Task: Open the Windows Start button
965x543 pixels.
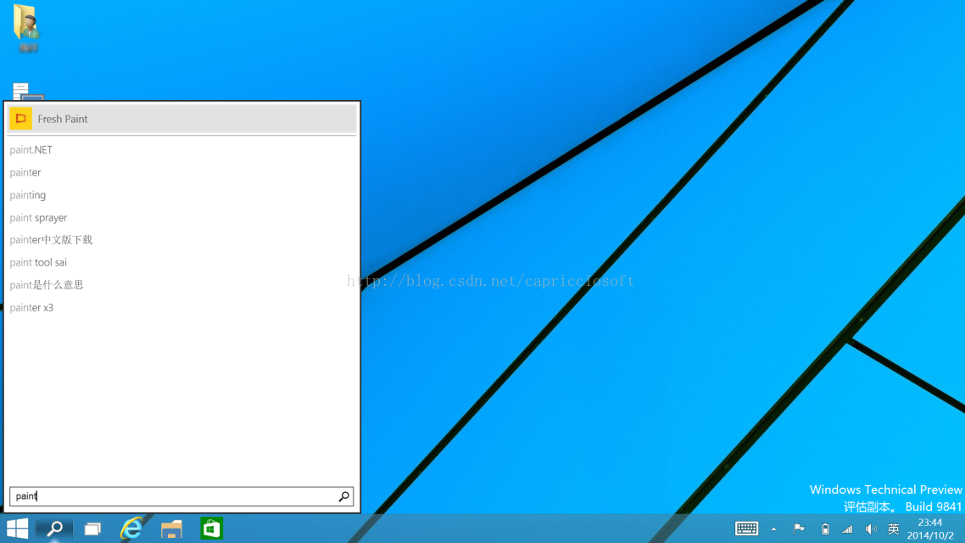Action: (17, 529)
